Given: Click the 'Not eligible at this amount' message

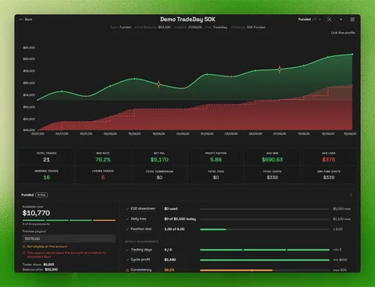Looking at the screenshot, I should click(47, 246).
